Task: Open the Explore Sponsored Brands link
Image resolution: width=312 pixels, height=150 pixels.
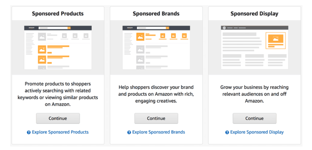Action: pos(159,132)
